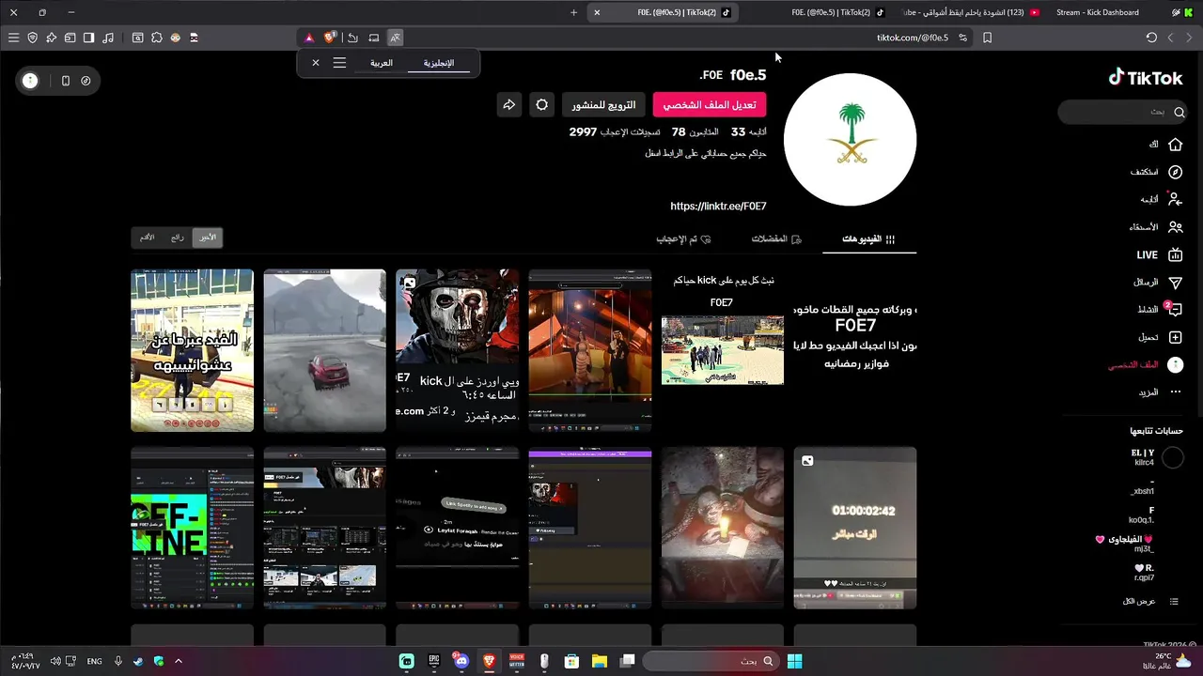
Task: Click the الترويج للمنشور button
Action: tap(603, 105)
